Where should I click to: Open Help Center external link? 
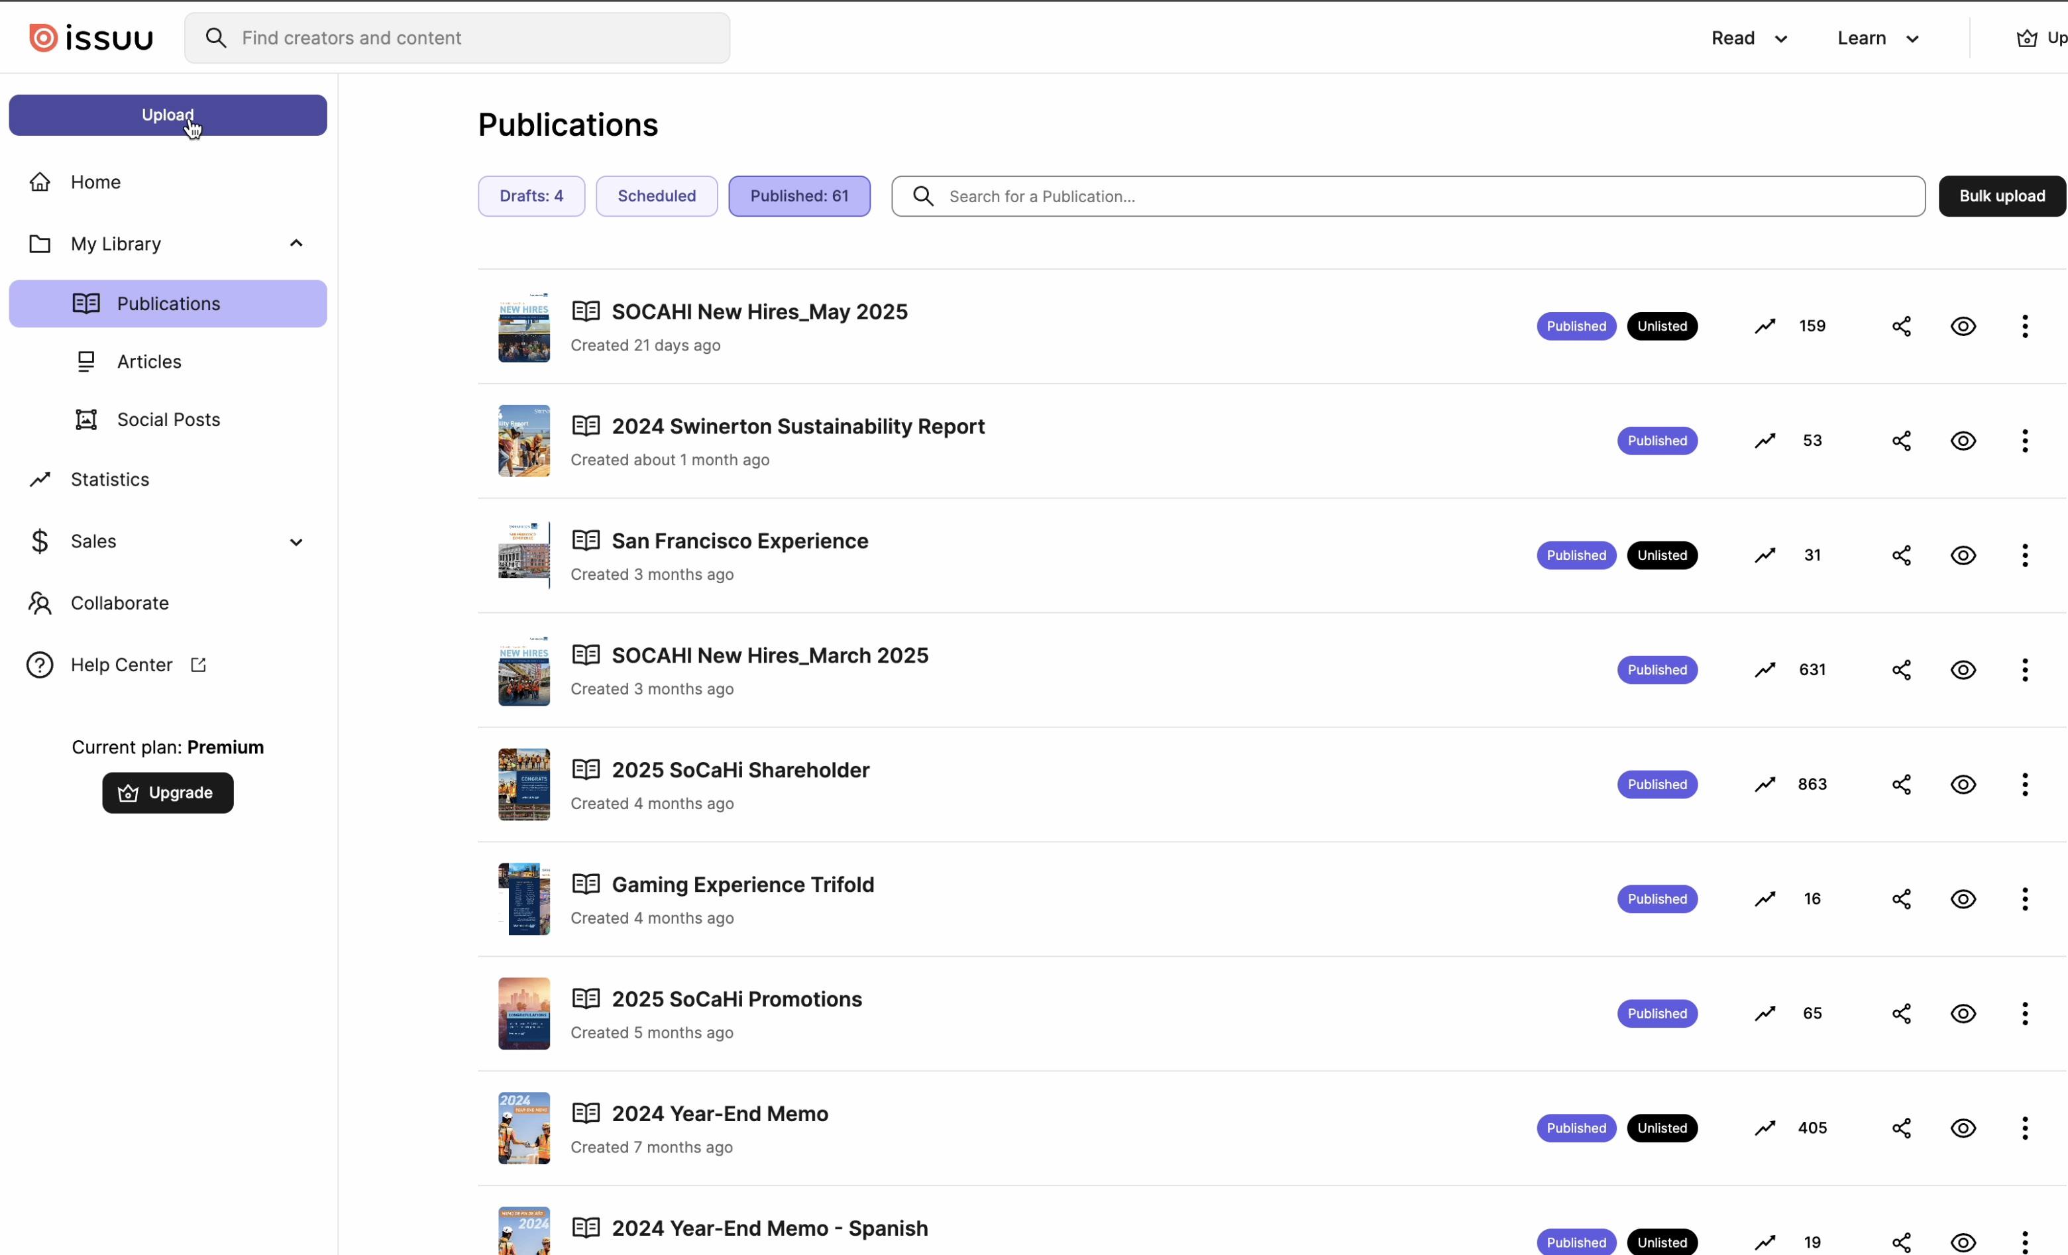(x=121, y=665)
